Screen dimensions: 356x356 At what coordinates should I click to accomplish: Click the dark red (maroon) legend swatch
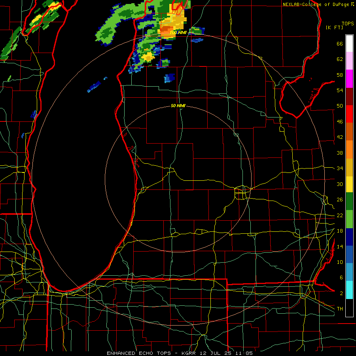(349, 96)
